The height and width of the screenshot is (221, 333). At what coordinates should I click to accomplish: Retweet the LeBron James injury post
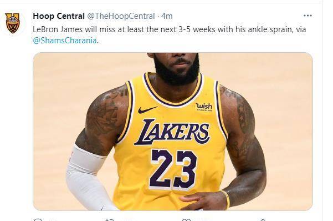pyautogui.click(x=110, y=219)
